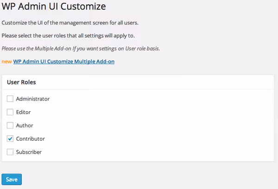Enable the Editor user role

10,112
